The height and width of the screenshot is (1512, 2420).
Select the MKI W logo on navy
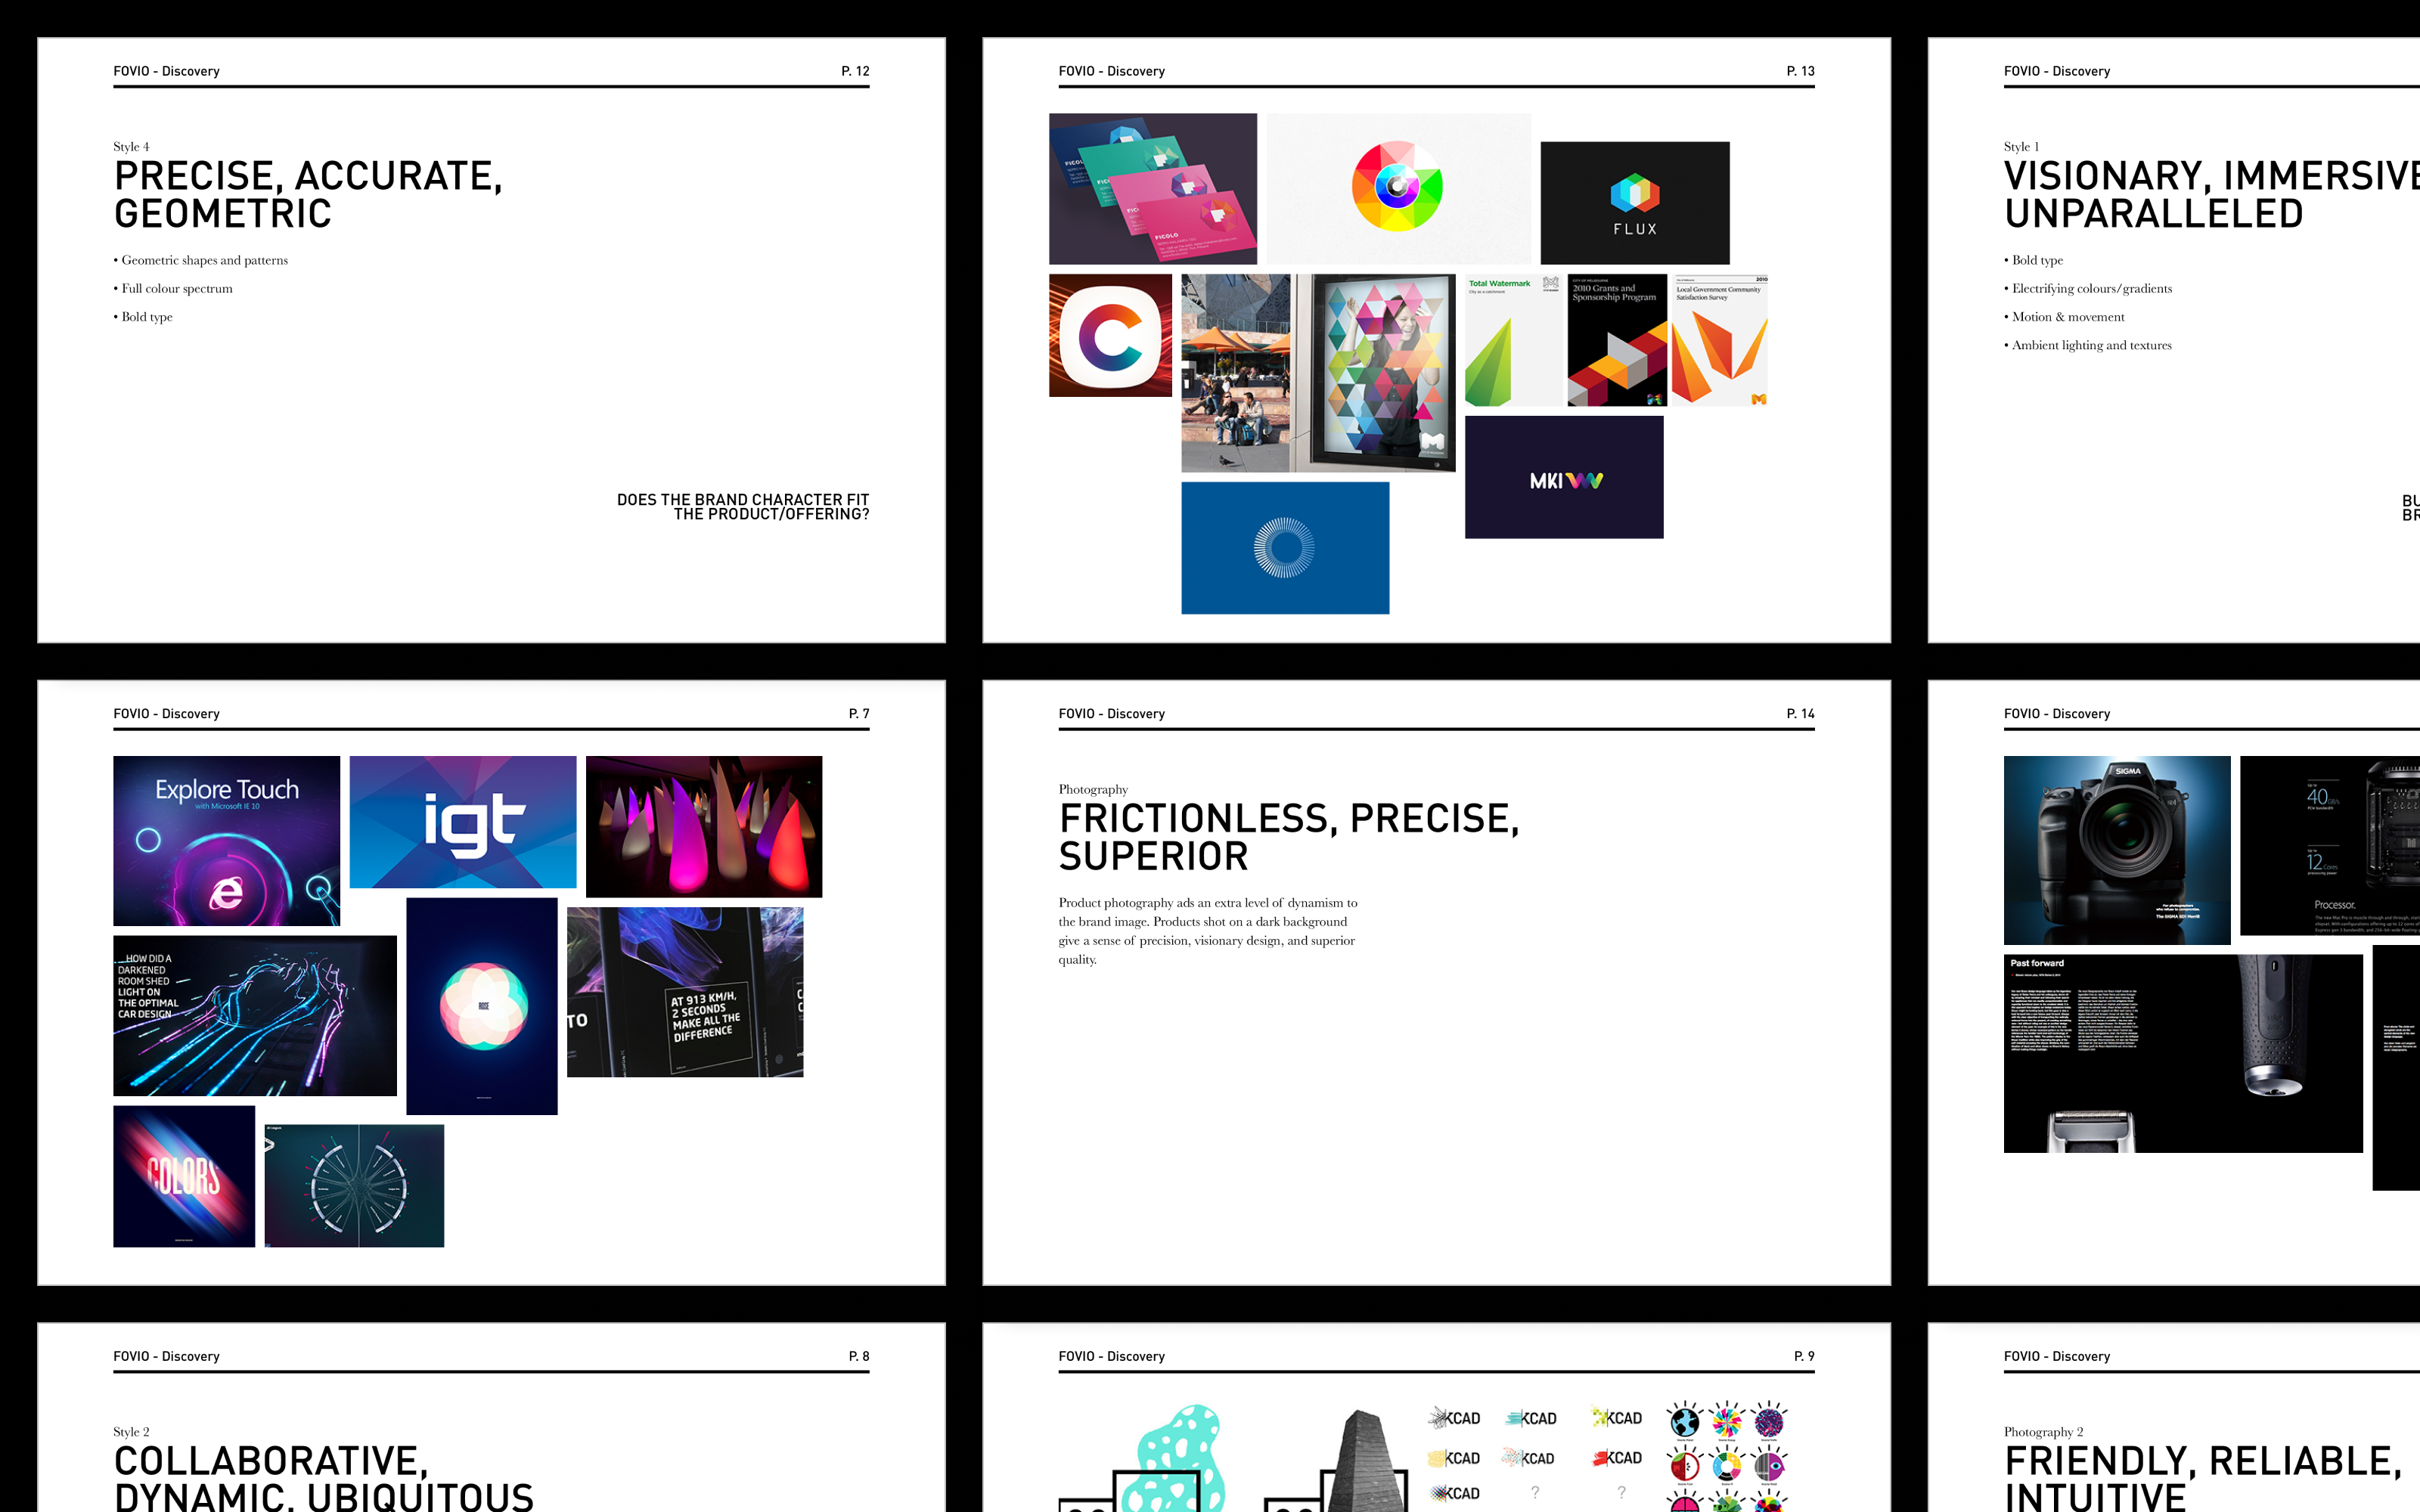tap(1564, 478)
